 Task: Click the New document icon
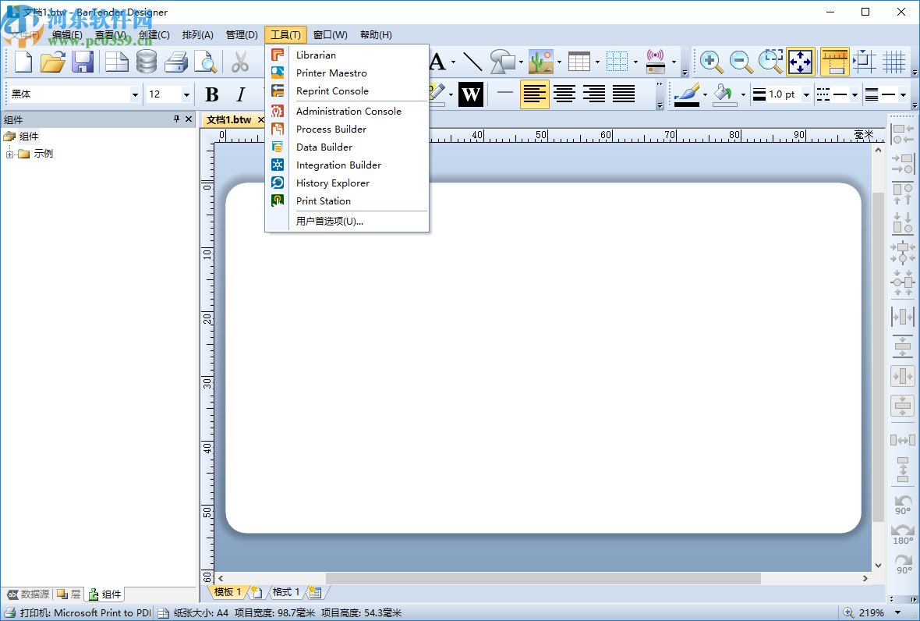click(x=23, y=62)
